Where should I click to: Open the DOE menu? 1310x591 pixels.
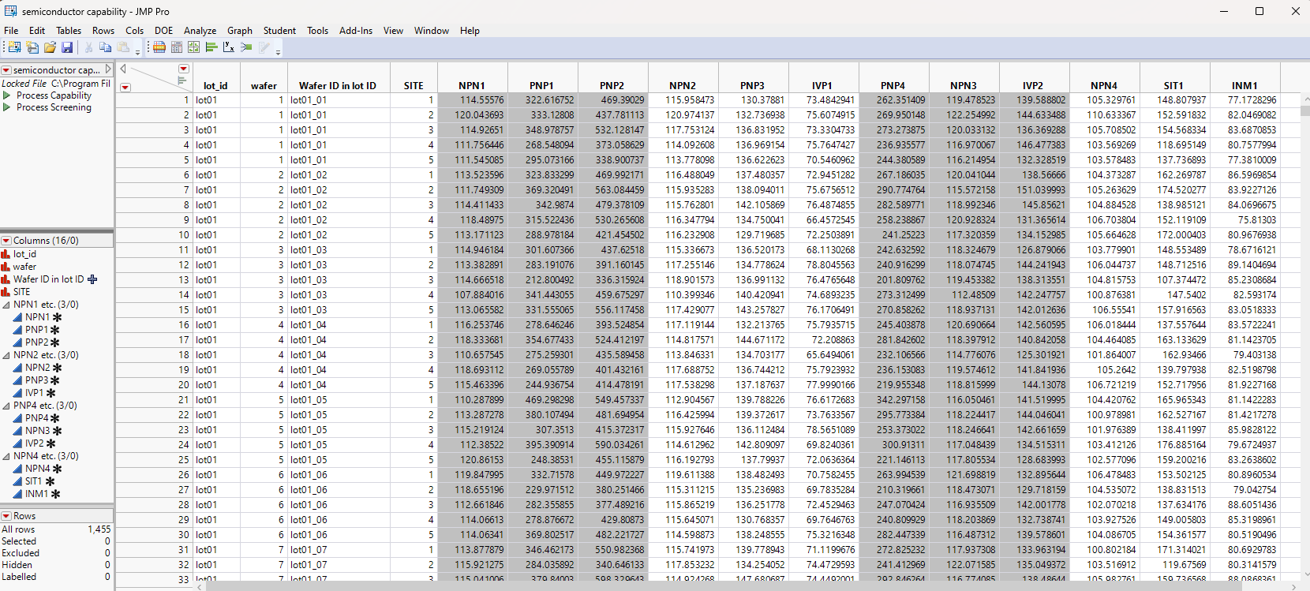tap(163, 31)
